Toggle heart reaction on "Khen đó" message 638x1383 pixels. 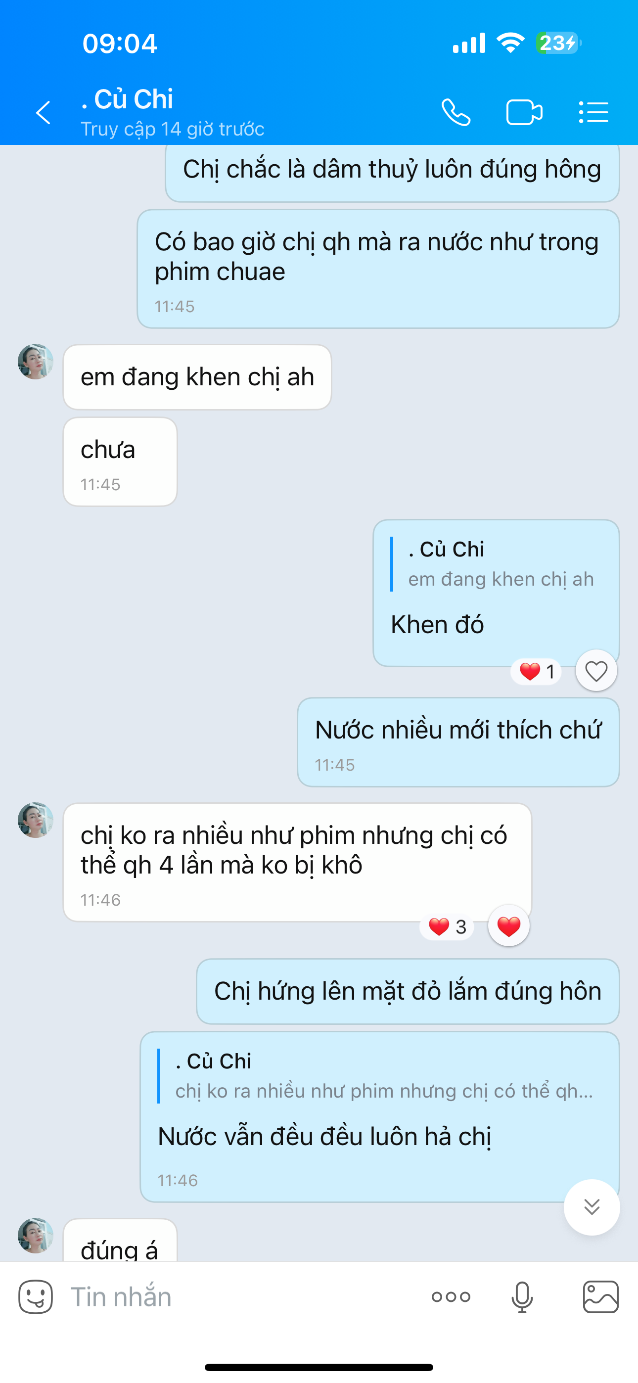[x=596, y=671]
